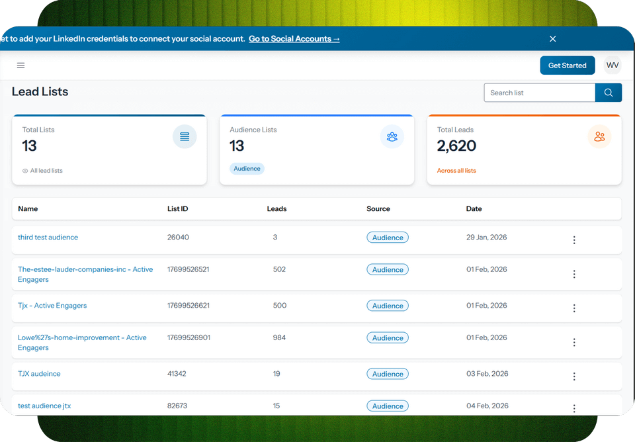Click the 29 Jan, 2026 date cell
The height and width of the screenshot is (442, 635).
(486, 237)
